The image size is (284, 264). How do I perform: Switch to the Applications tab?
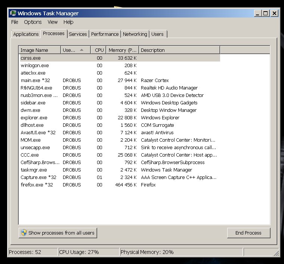tap(26, 34)
